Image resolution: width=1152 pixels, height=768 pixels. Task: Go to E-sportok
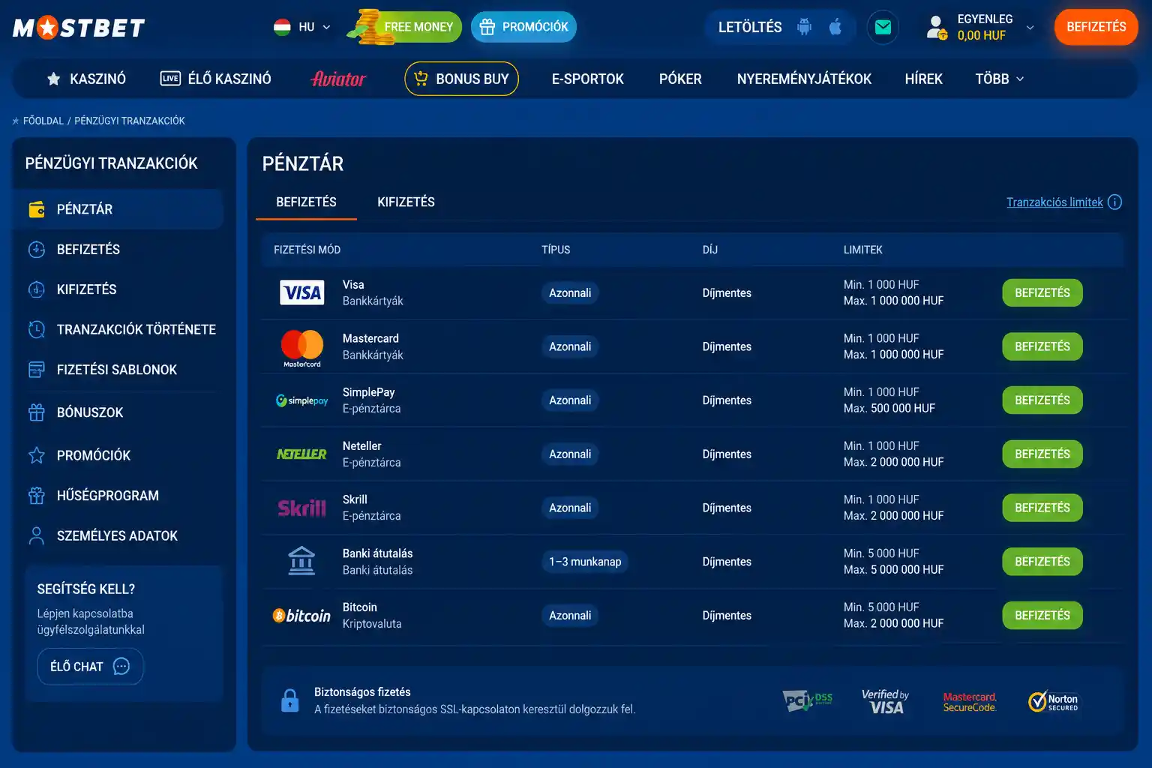[x=588, y=79]
